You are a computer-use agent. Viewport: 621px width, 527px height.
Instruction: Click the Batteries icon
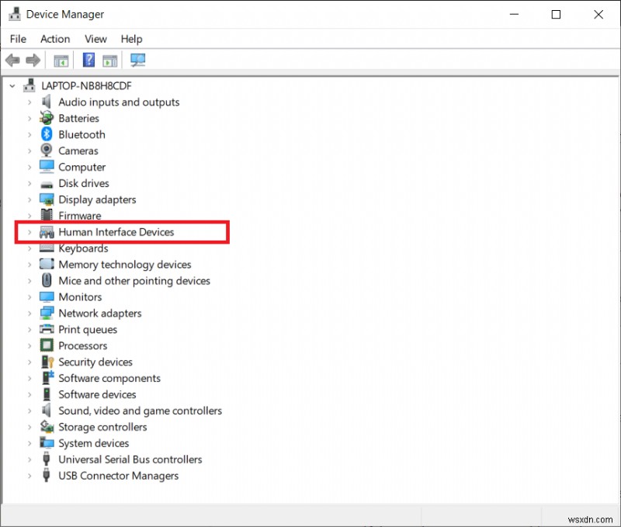click(x=47, y=118)
